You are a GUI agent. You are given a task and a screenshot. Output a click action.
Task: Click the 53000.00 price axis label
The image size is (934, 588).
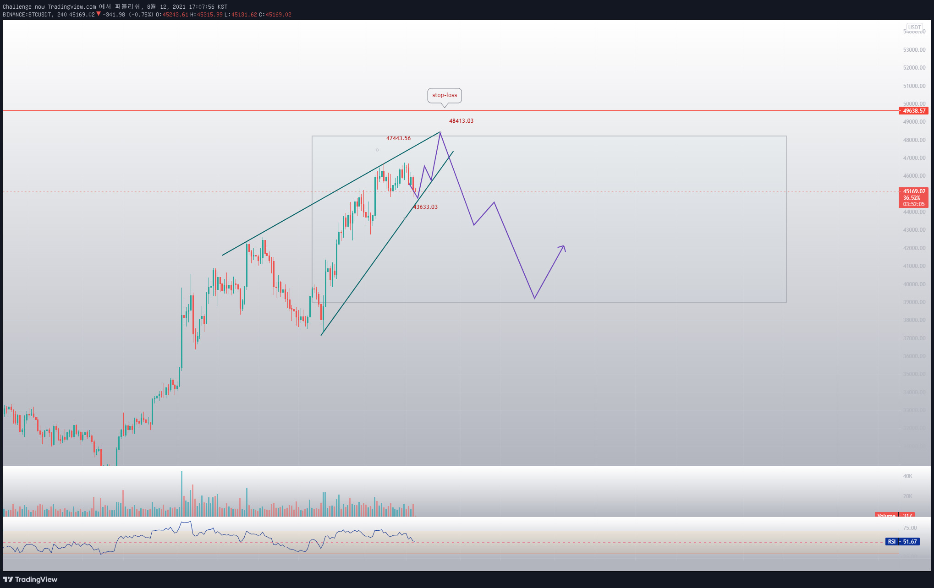click(914, 50)
